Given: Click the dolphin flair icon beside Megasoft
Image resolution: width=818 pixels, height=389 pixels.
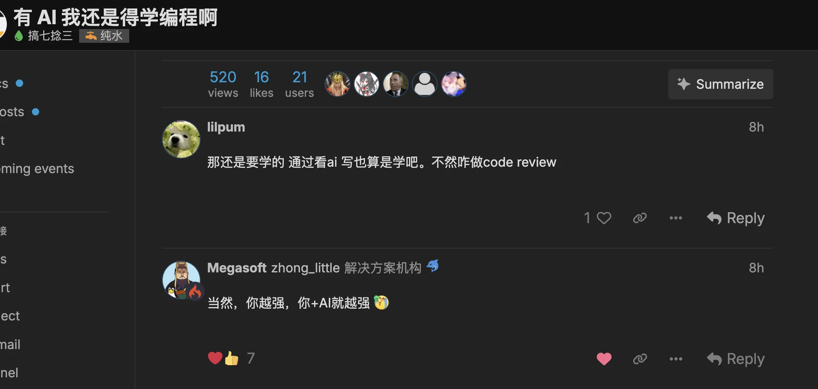Looking at the screenshot, I should click(x=433, y=266).
